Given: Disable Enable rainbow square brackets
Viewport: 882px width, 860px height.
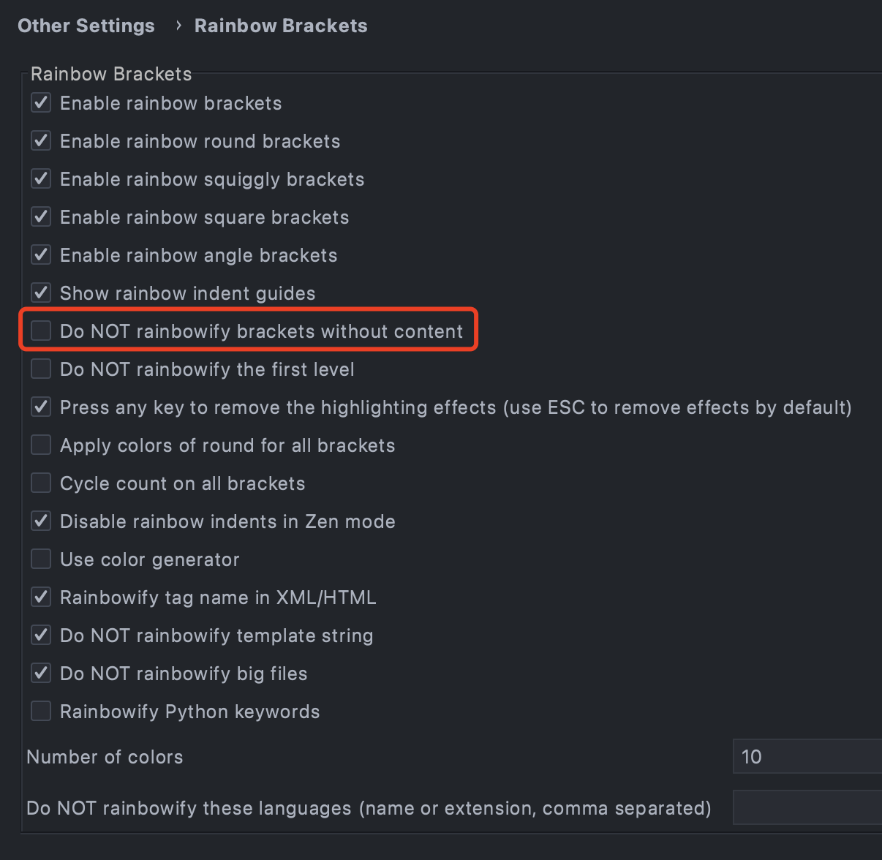Looking at the screenshot, I should click(41, 216).
